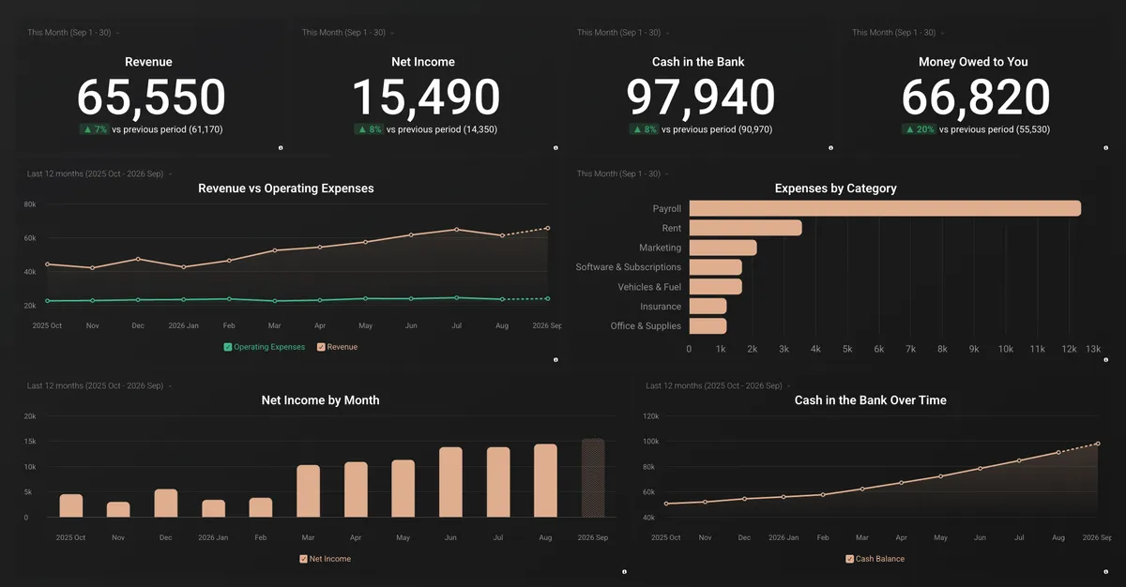Image resolution: width=1126 pixels, height=587 pixels.
Task: Click the green 7% up-trend badge under Revenue
Action: (x=94, y=129)
